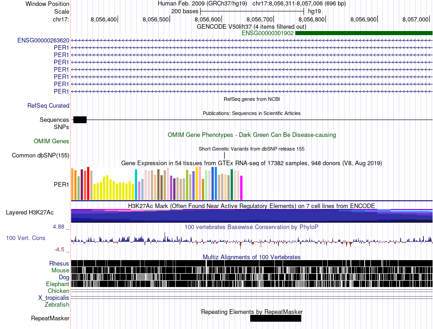This screenshot has height=329, width=433.
Task: Click the ENSG00000301902 gene label
Action: (267, 33)
